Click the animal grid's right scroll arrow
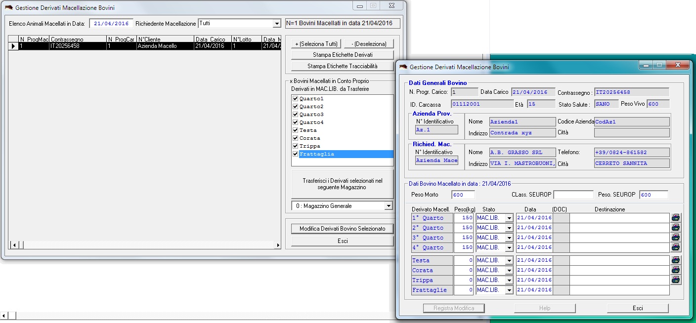 (x=278, y=245)
